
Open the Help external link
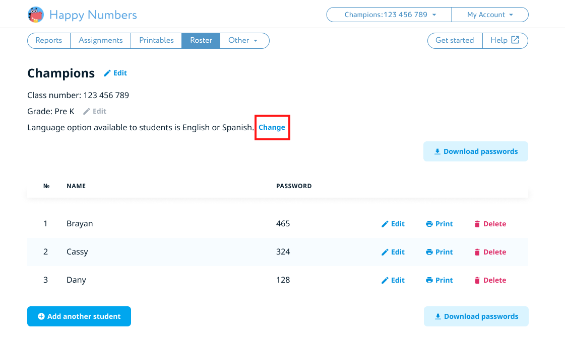[x=505, y=40]
